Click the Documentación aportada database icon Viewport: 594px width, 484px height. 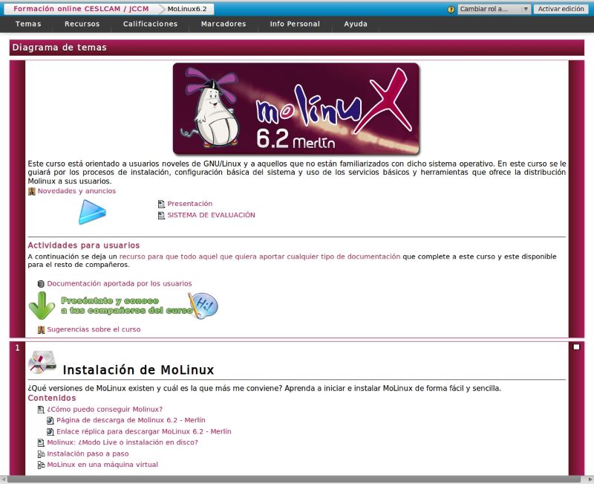coord(41,284)
